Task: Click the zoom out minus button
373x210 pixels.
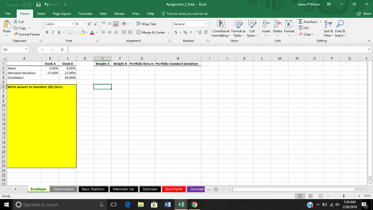Action: [328, 196]
